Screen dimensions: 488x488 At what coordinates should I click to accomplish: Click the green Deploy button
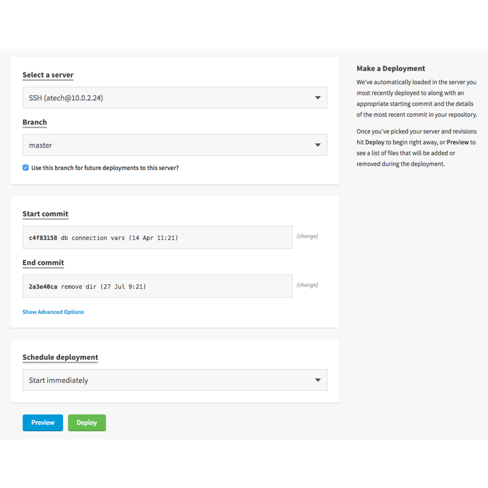(87, 422)
